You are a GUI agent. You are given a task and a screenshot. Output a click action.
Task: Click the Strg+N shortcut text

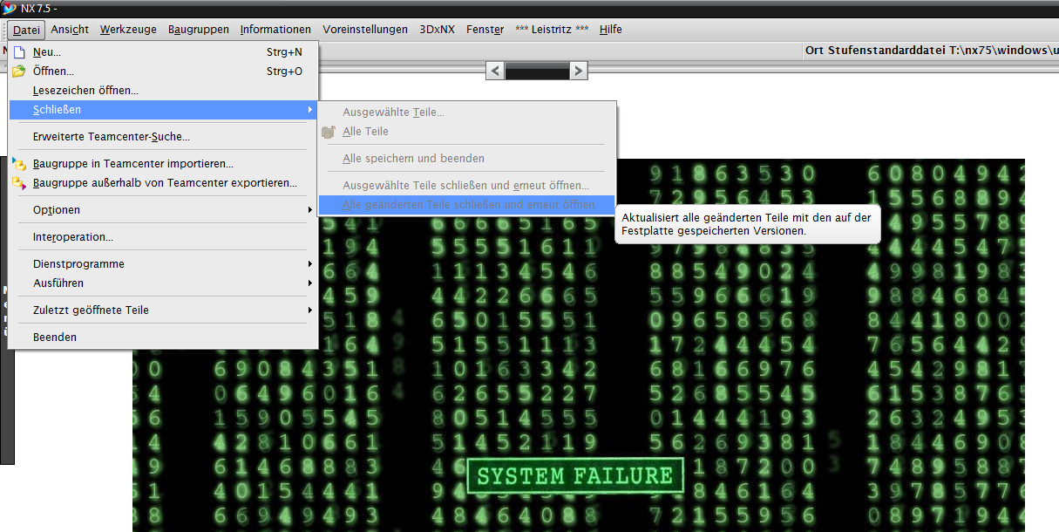click(284, 52)
